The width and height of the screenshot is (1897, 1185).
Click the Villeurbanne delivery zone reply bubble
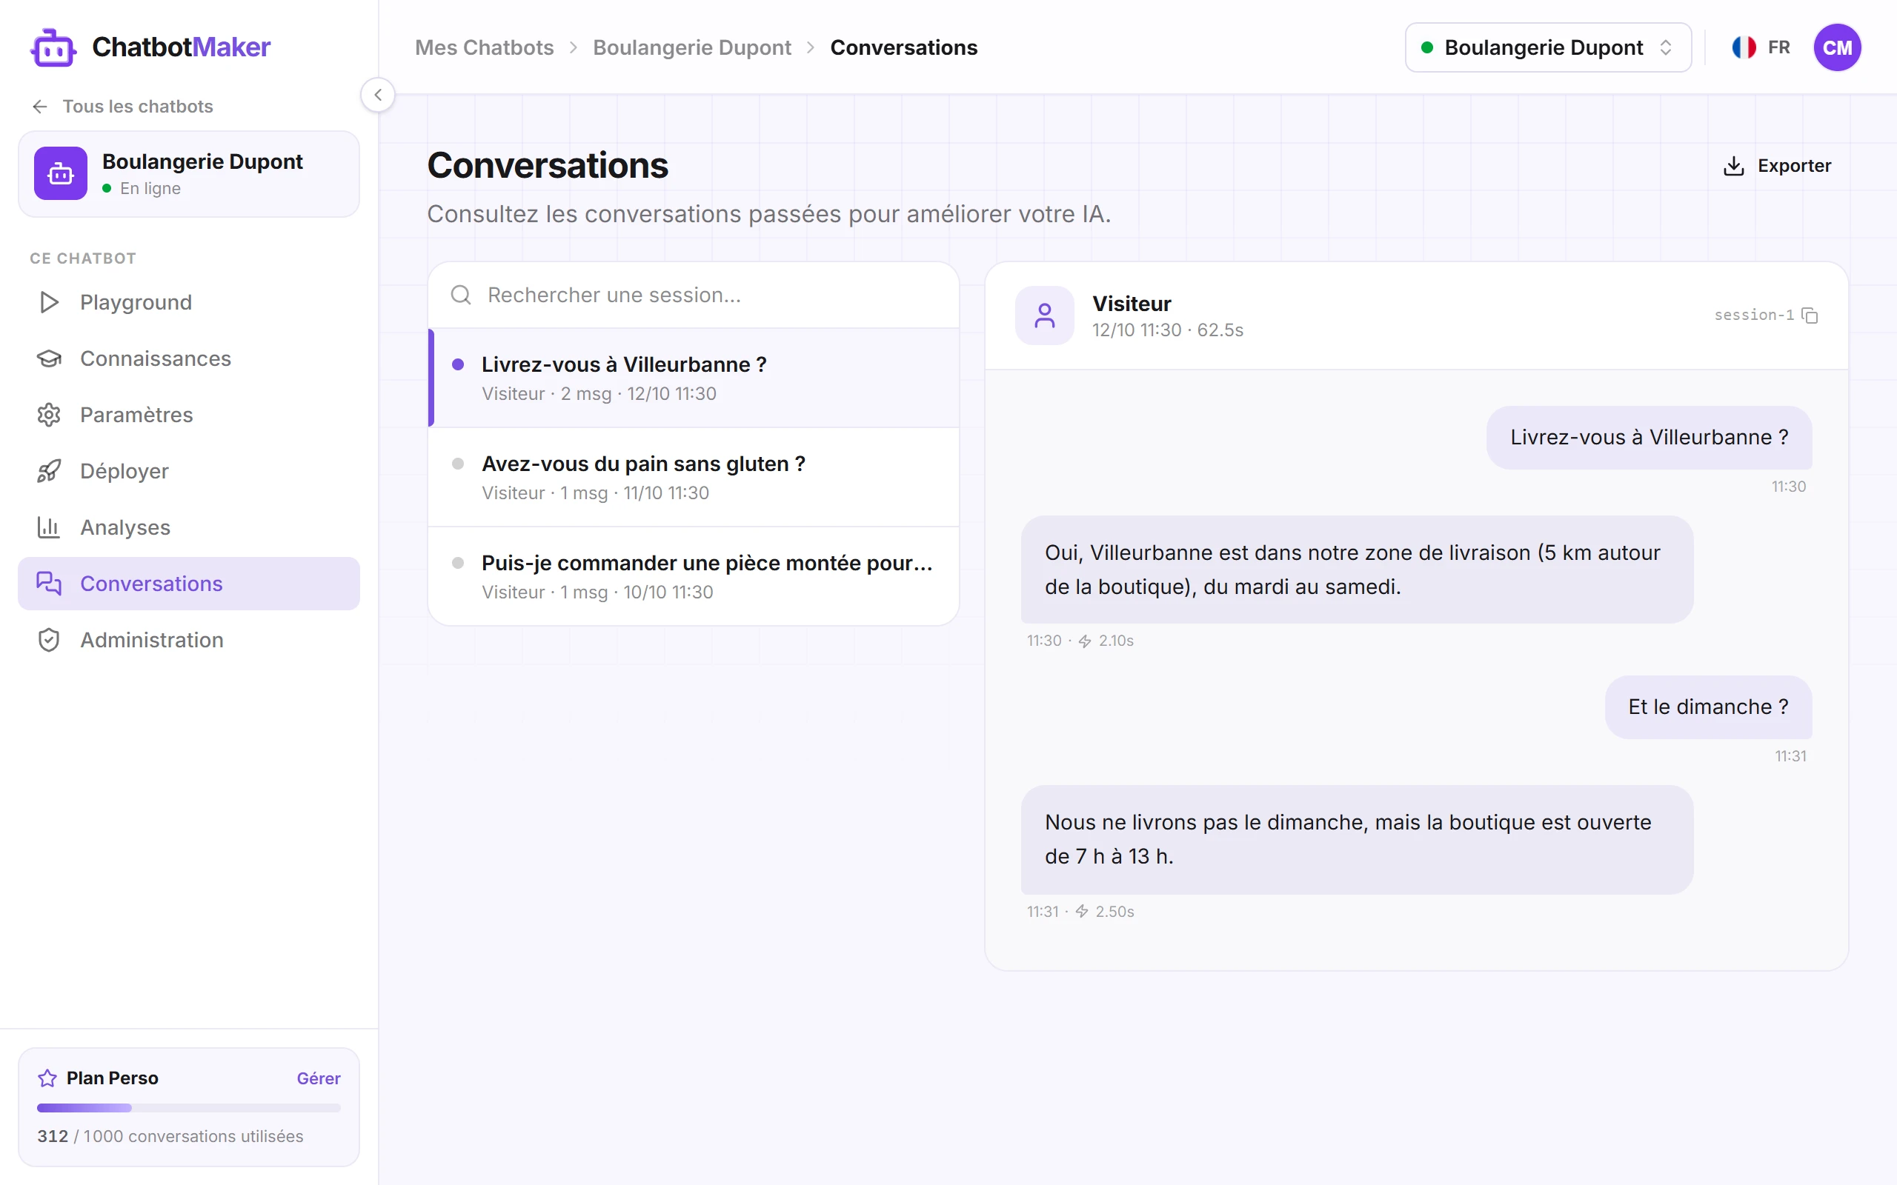coord(1357,570)
